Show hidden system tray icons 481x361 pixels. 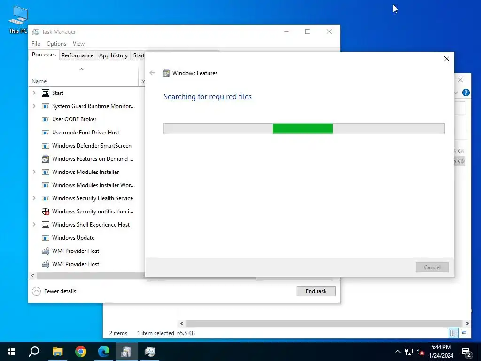(x=397, y=352)
